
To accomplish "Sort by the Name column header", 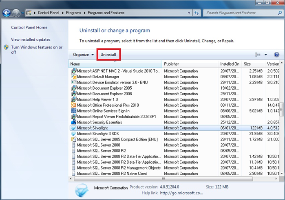I will (x=115, y=64).
